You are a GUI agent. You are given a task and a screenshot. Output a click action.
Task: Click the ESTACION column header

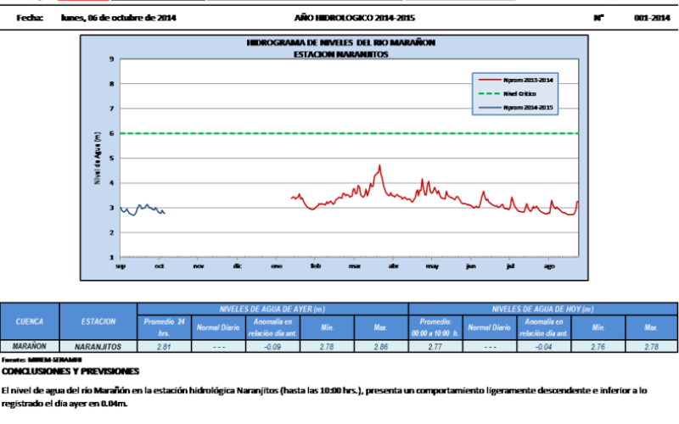98,321
